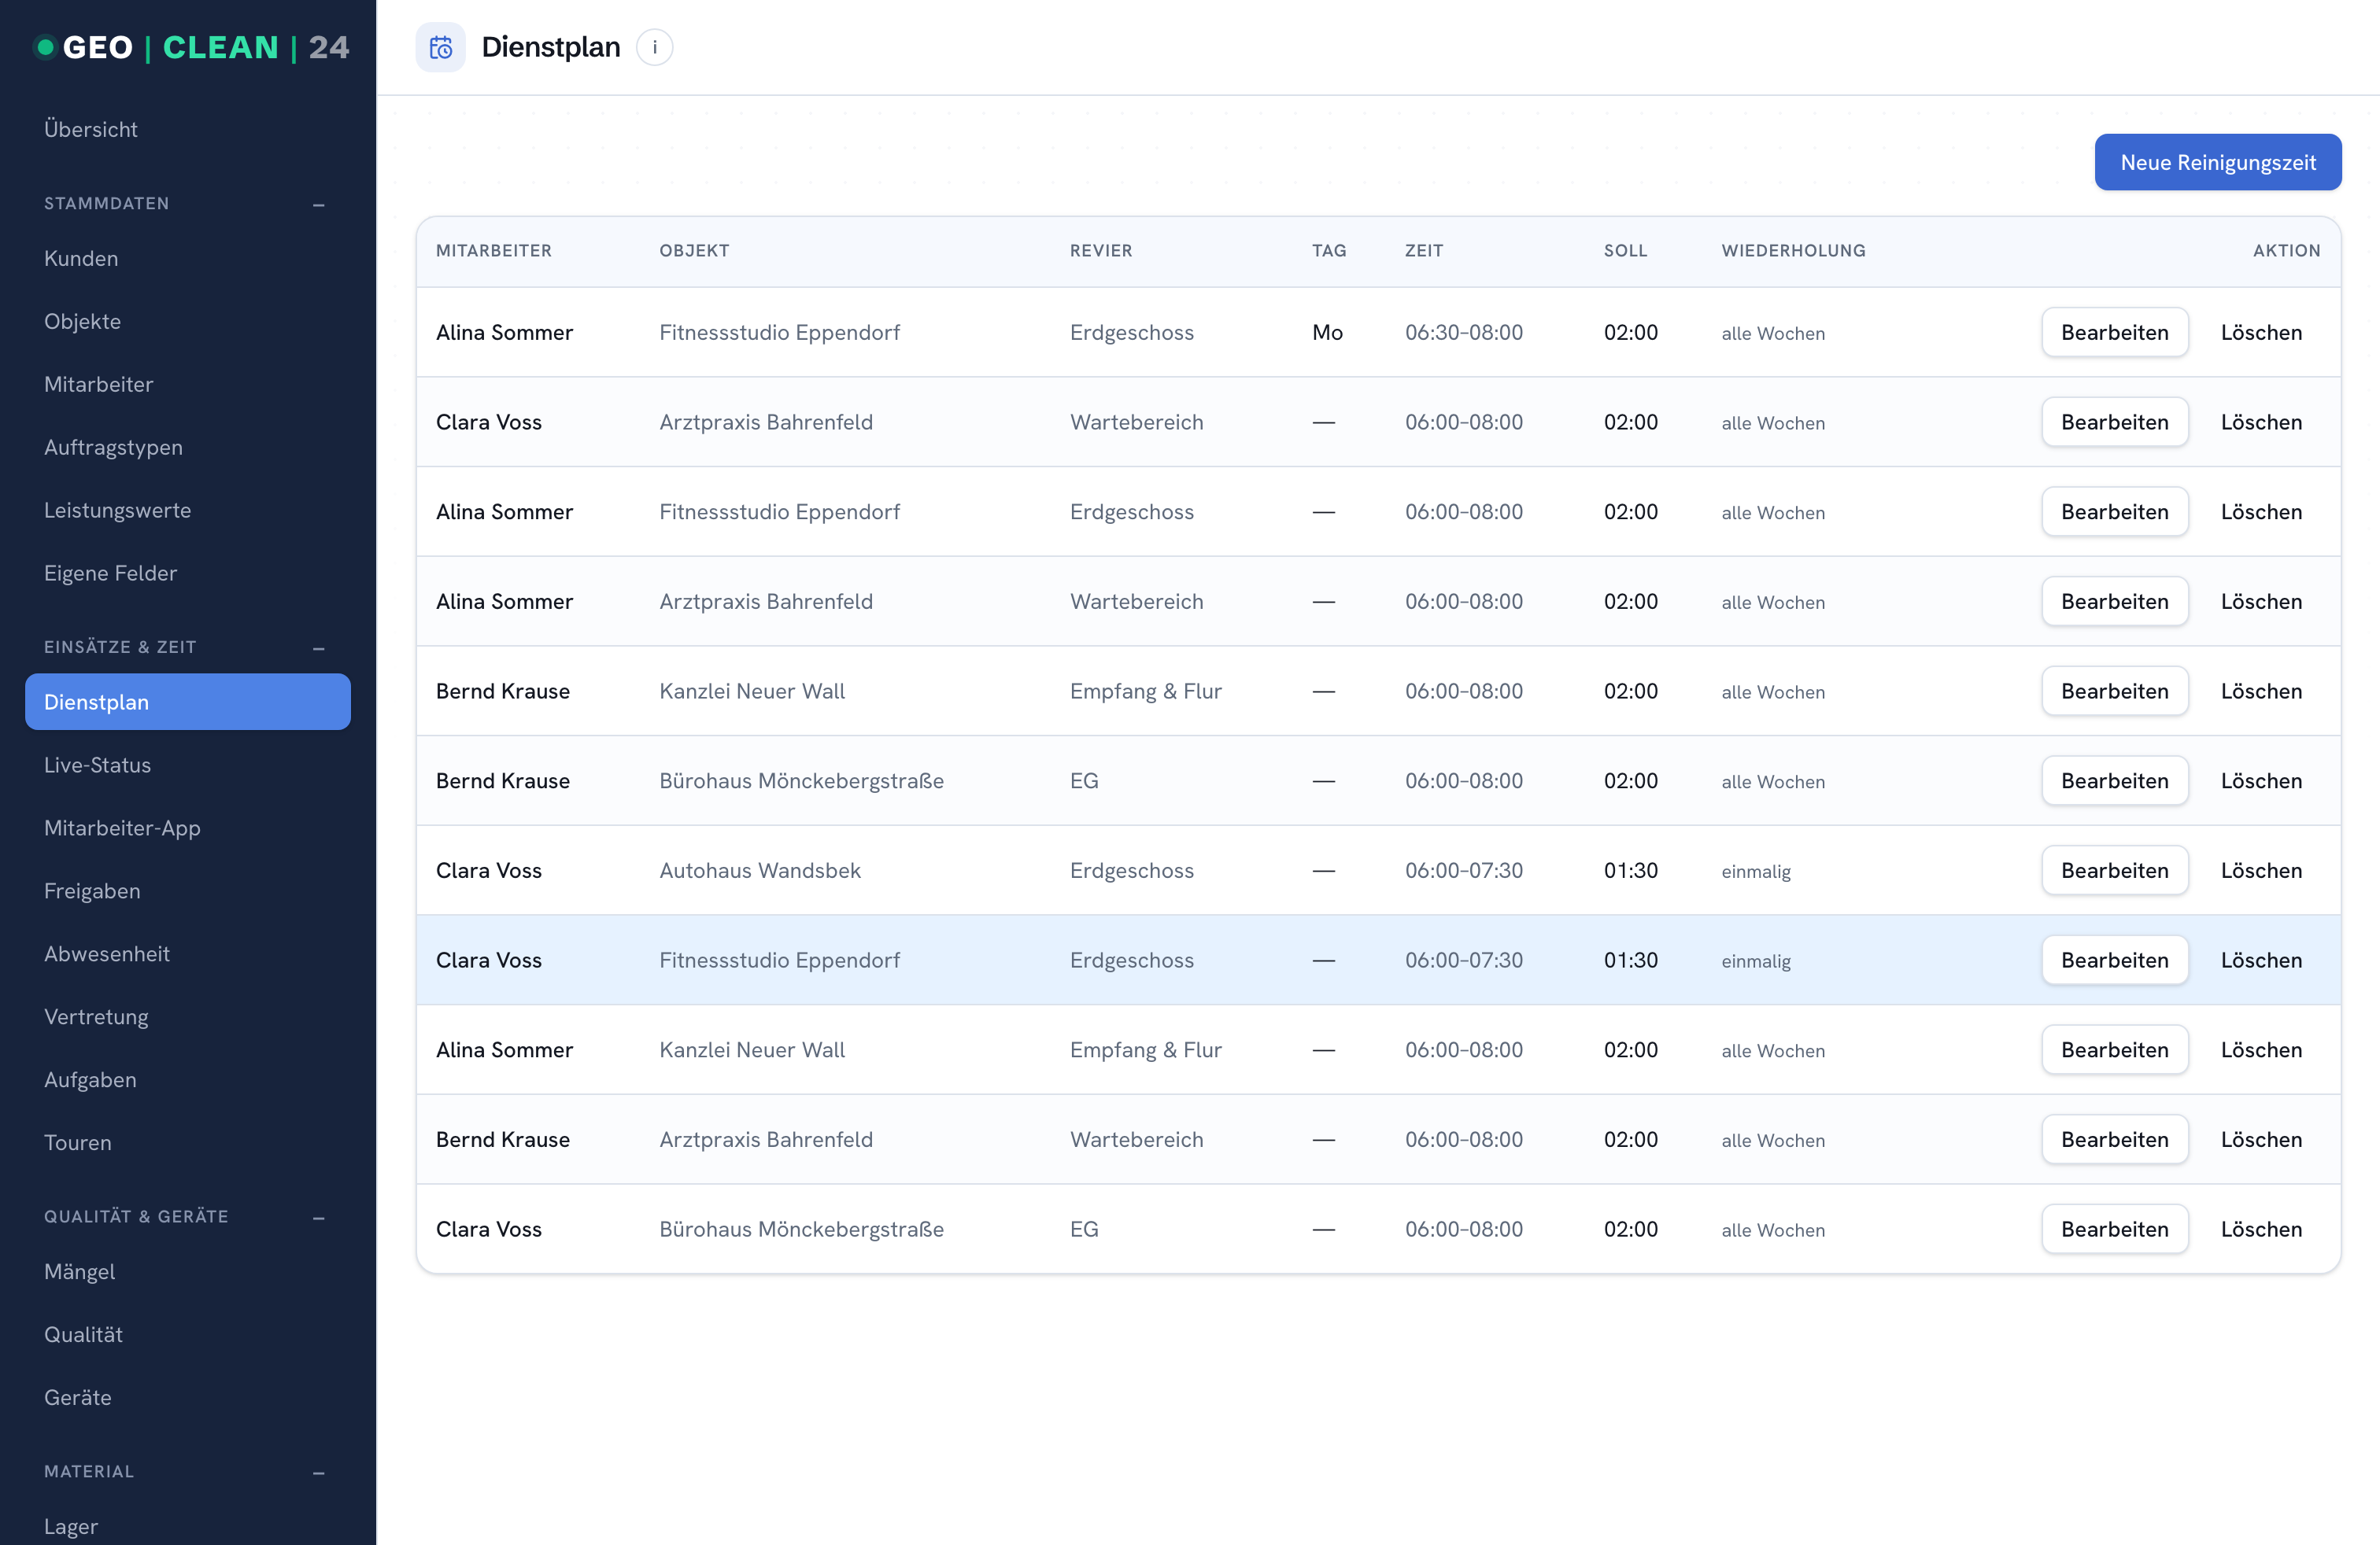2380x1545 pixels.
Task: Delete Bernd Krause Arztpraxis Bahrenfeld row
Action: coord(2260,1139)
